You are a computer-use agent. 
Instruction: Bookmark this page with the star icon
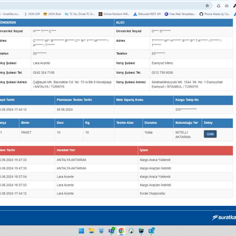[x=207, y=6]
